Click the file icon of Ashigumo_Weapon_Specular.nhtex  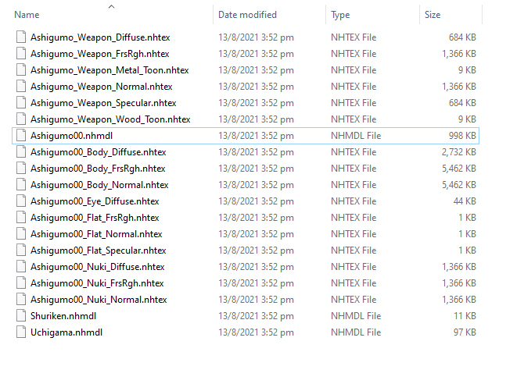pos(21,103)
